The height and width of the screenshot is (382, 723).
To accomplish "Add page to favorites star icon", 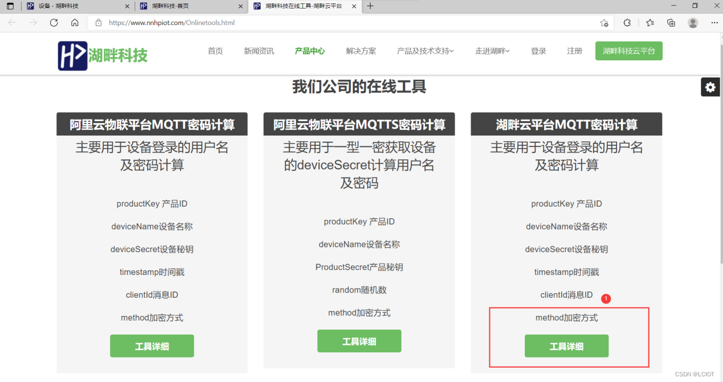I will (604, 23).
